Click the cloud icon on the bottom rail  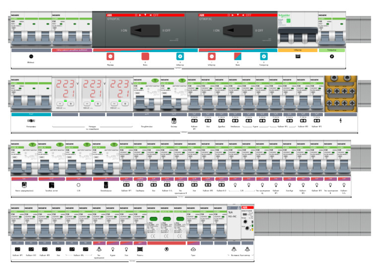[193, 249]
